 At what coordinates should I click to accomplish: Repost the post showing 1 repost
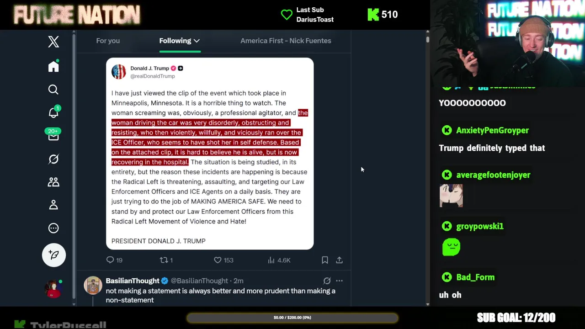pos(166,260)
